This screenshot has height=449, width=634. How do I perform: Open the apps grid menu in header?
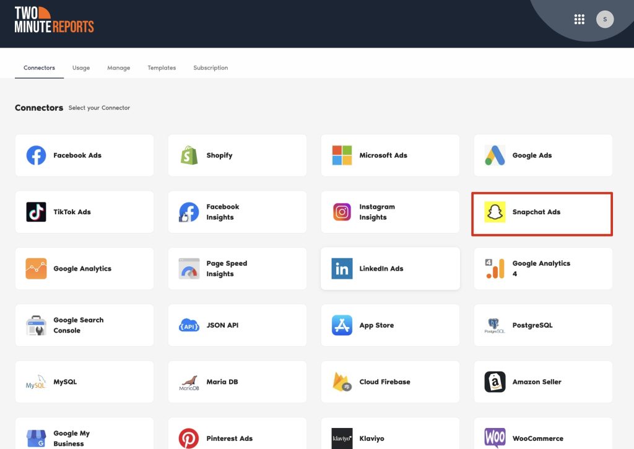pyautogui.click(x=580, y=19)
